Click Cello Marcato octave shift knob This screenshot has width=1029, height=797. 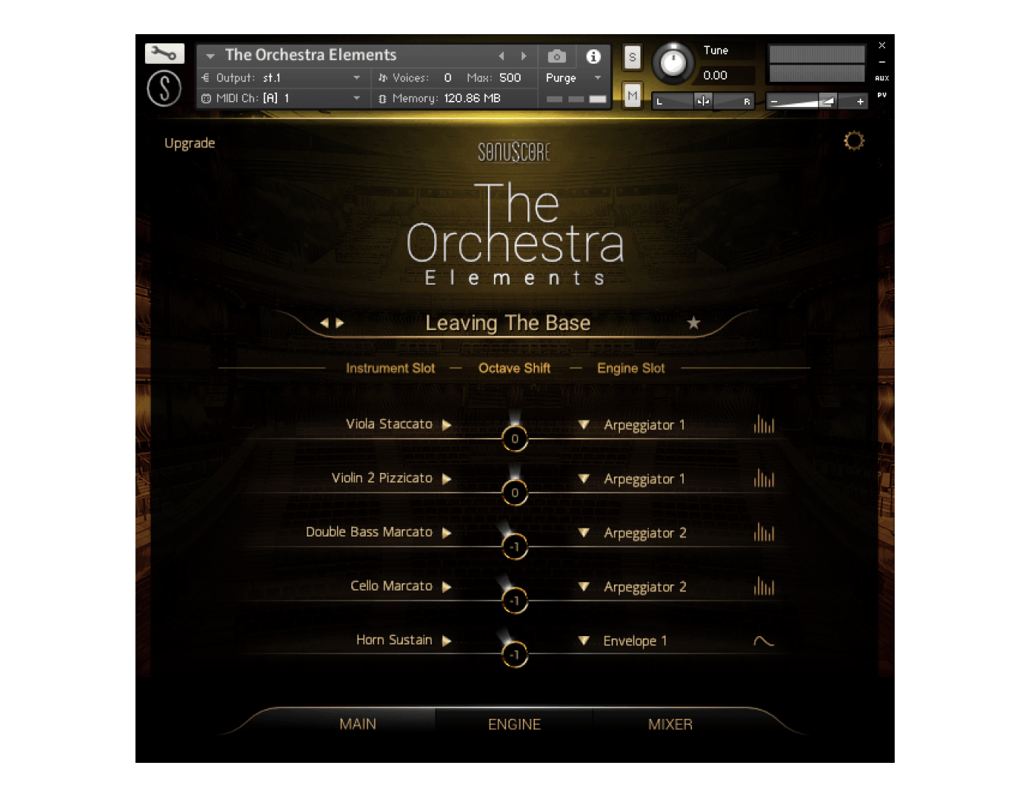click(514, 600)
